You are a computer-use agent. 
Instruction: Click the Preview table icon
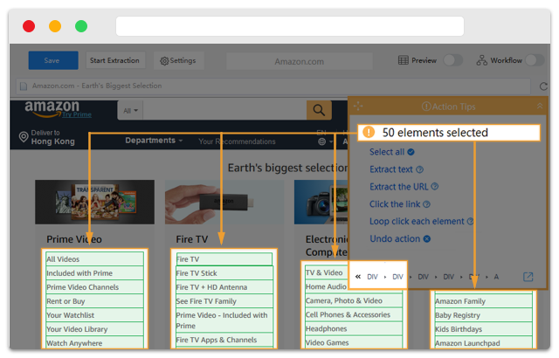click(404, 60)
